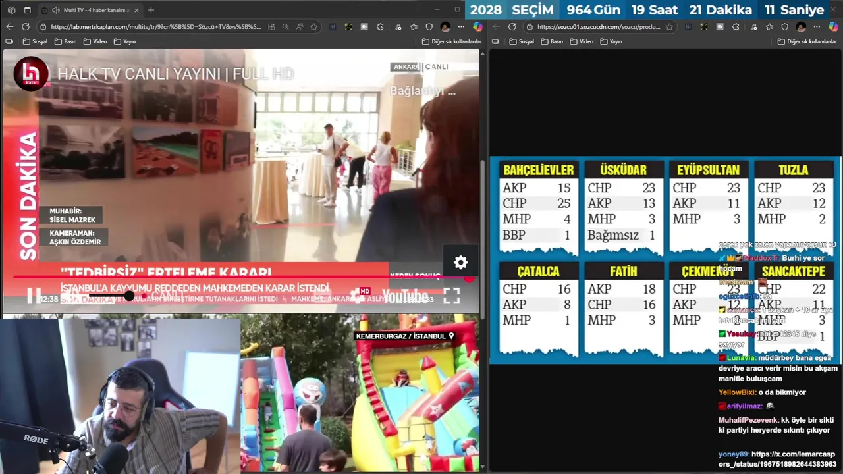Pause the Halk TV live stream
This screenshot has width=843, height=474.
tap(33, 296)
